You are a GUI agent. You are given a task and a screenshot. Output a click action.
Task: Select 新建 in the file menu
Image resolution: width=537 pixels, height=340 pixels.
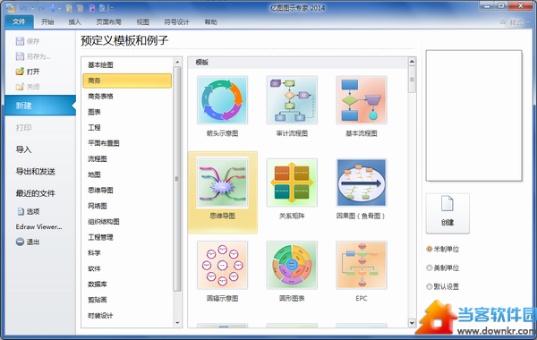(x=40, y=106)
